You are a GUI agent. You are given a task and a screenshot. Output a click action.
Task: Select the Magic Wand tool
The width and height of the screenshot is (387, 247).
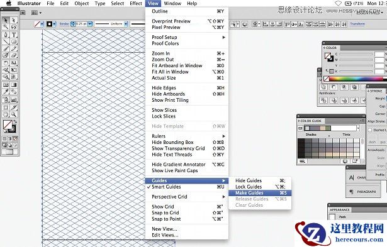pos(6,27)
